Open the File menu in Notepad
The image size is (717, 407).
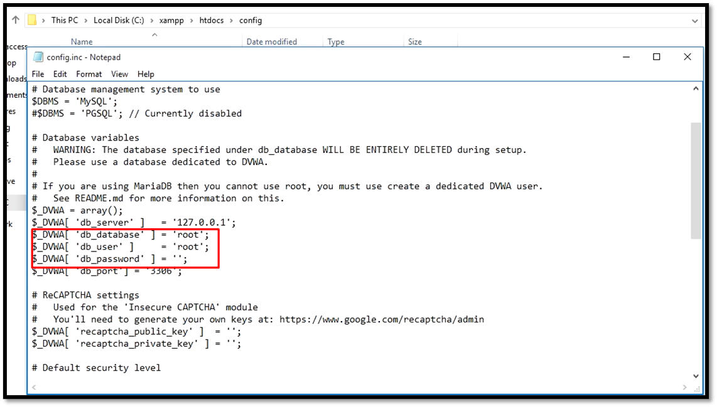(x=37, y=74)
